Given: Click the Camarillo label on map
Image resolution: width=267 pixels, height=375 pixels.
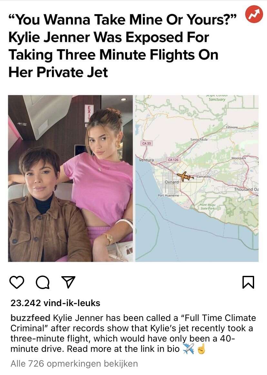Looking at the screenshot, I should pyautogui.click(x=203, y=176).
